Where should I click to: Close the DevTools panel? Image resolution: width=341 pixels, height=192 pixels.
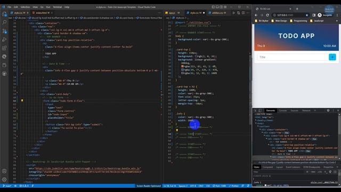(338, 110)
